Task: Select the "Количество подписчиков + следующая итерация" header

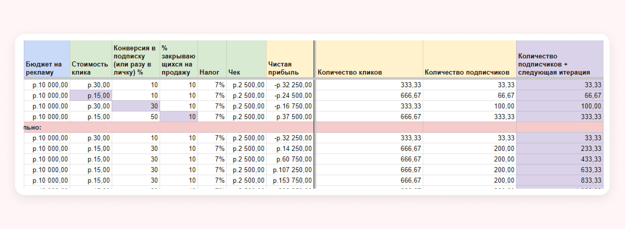Action: point(559,59)
